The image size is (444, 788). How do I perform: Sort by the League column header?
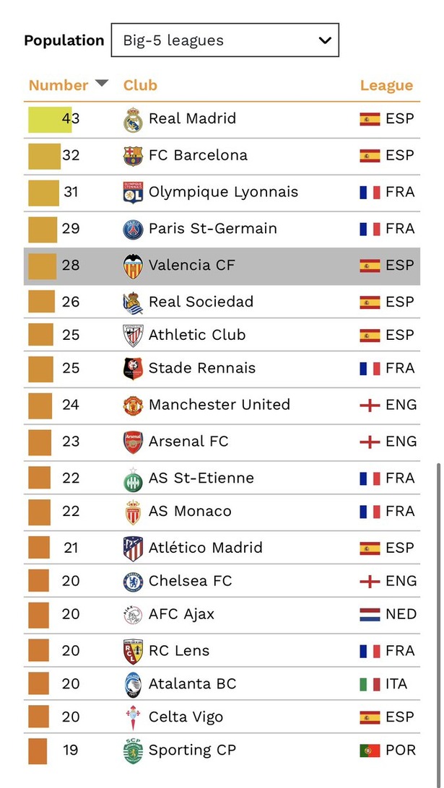pos(386,85)
